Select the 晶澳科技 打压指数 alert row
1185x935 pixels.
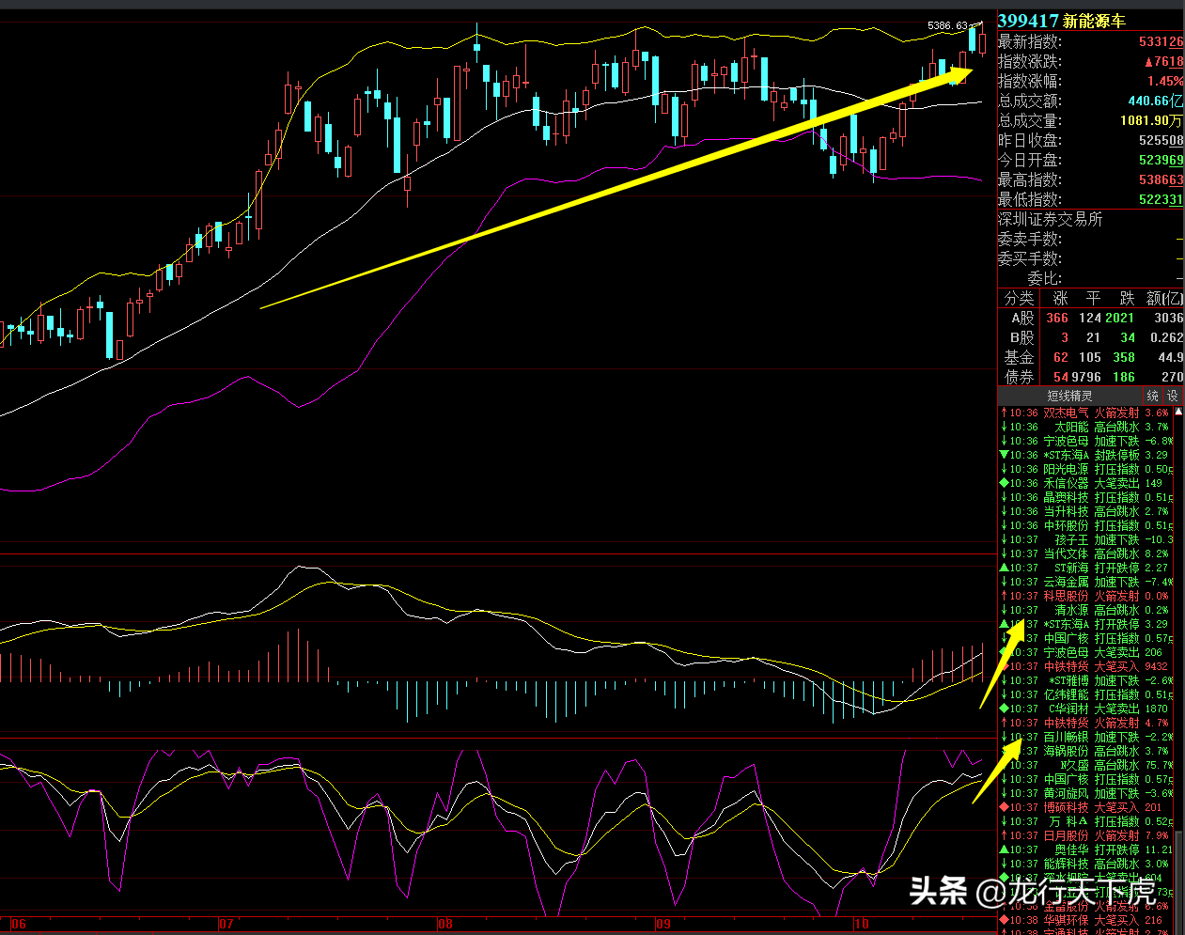[x=1085, y=497]
